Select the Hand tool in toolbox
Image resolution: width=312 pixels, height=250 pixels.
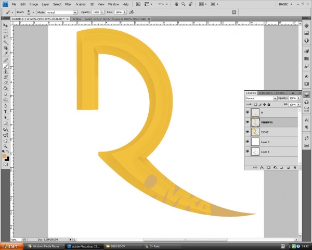[6, 141]
